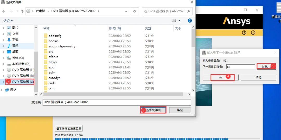The width and height of the screenshot is (281, 140).
Task: Click OK in the media path dialog
Action: (x=221, y=77)
